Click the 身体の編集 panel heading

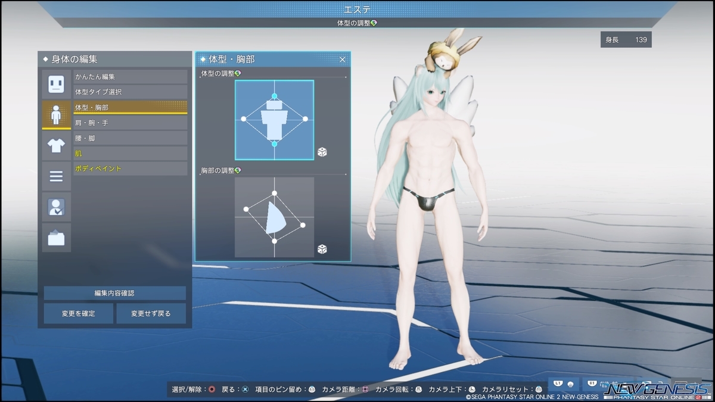[x=74, y=60]
